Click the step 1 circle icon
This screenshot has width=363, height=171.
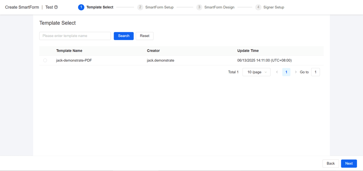pos(81,7)
